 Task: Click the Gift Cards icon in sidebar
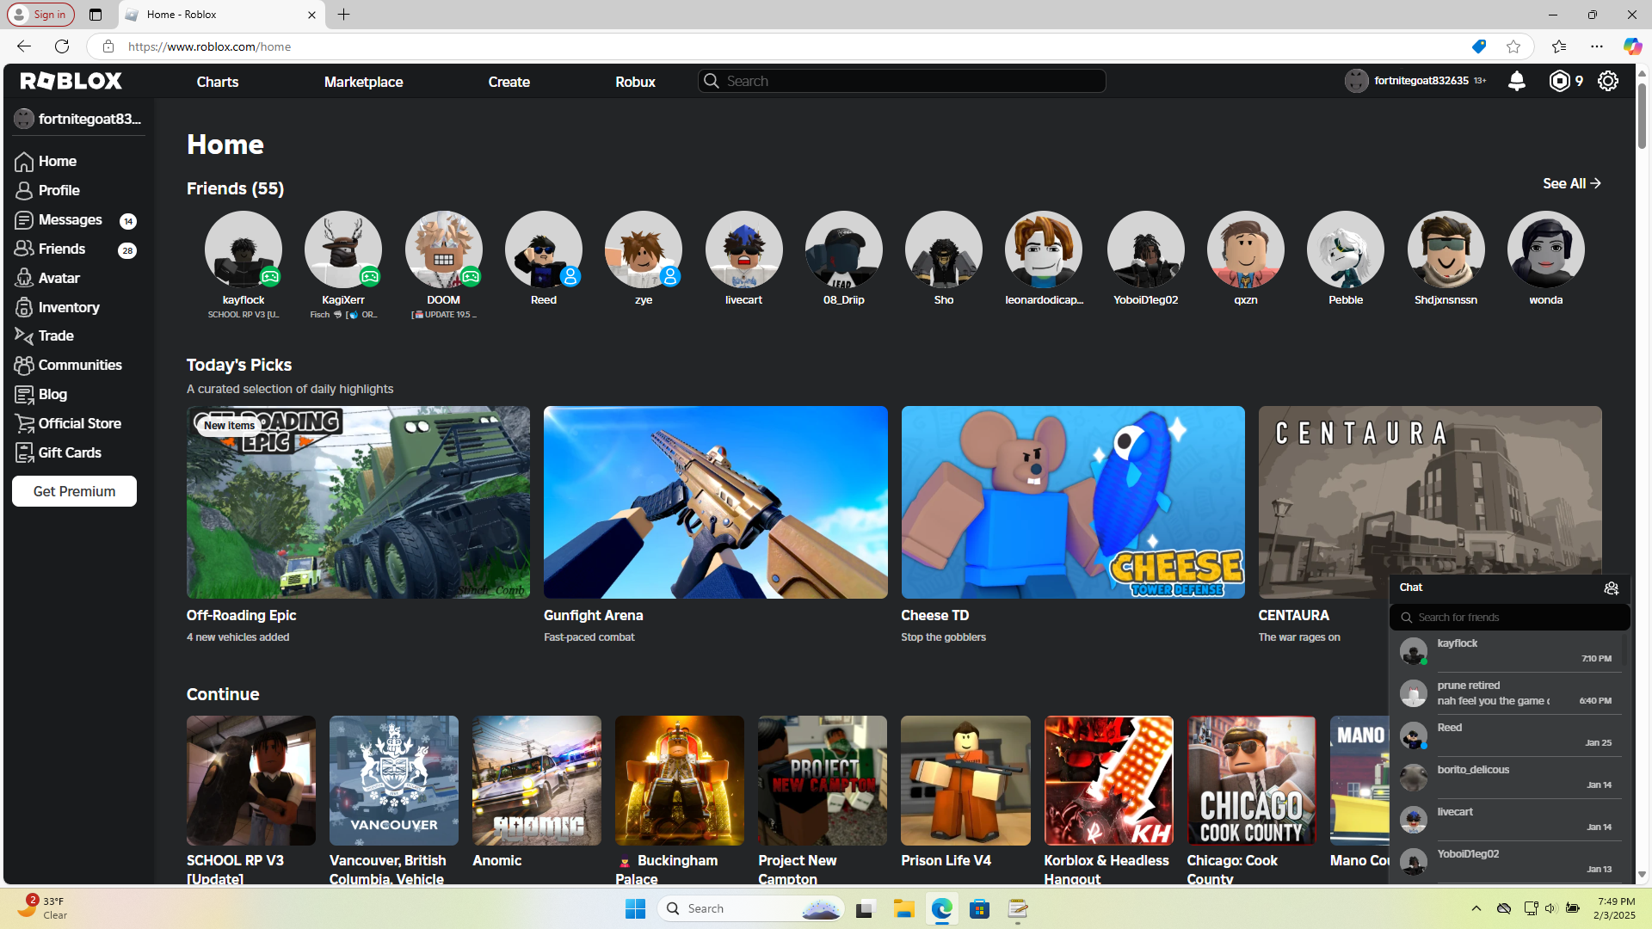[24, 452]
